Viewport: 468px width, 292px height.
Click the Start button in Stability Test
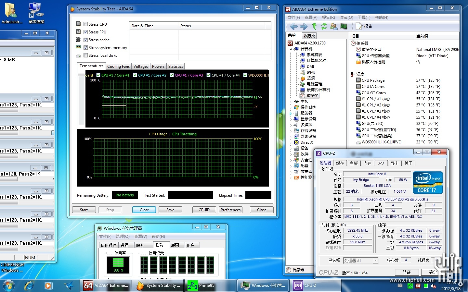click(x=84, y=210)
